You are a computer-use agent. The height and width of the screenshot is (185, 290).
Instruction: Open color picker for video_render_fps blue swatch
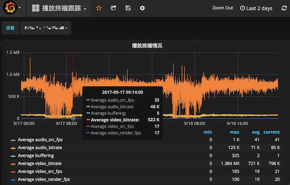click(13, 180)
